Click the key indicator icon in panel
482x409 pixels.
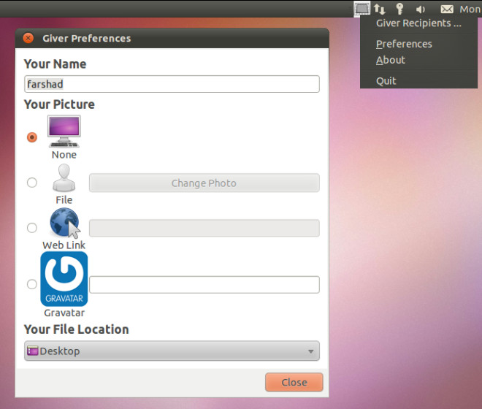399,9
